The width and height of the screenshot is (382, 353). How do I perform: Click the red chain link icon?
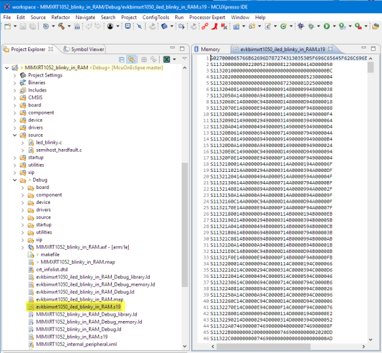tap(205, 26)
